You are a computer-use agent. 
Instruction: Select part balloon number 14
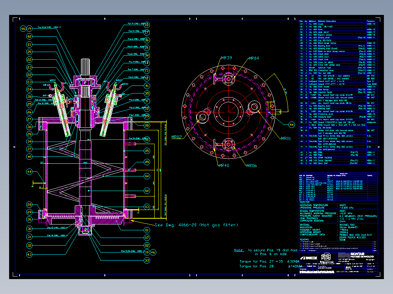(147, 63)
